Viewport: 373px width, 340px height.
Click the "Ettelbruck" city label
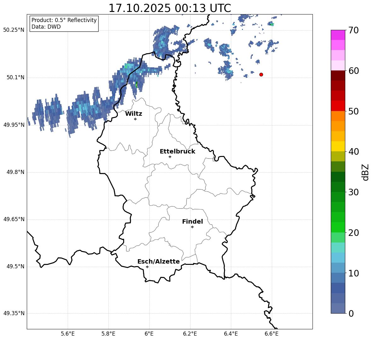[x=177, y=152]
